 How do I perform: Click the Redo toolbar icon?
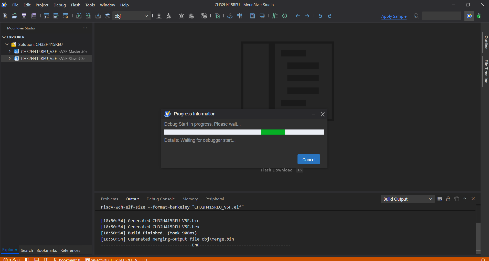[330, 16]
